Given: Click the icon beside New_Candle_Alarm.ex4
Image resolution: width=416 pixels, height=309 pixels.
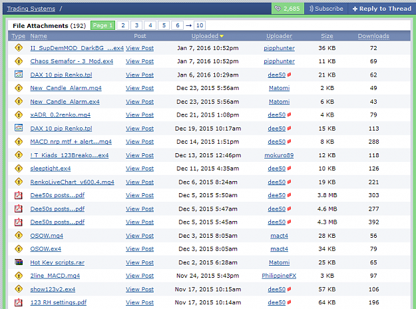Looking at the screenshot, I should (x=19, y=101).
